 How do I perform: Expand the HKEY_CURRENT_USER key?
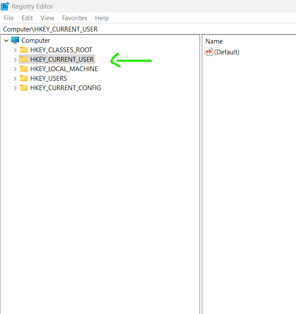(x=15, y=60)
